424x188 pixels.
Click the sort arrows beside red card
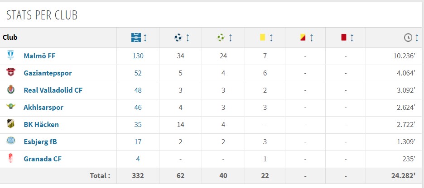coord(352,38)
